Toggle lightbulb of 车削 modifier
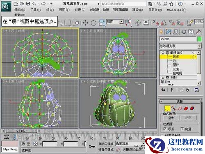205x154 pixels. point(163,77)
